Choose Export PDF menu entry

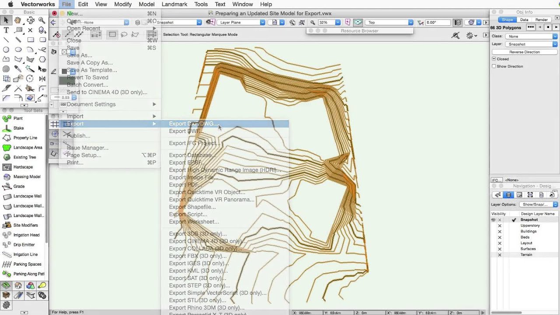point(186,185)
